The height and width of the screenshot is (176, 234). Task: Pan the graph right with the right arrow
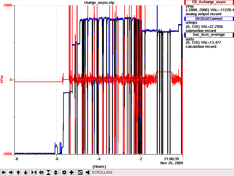(x=11, y=172)
